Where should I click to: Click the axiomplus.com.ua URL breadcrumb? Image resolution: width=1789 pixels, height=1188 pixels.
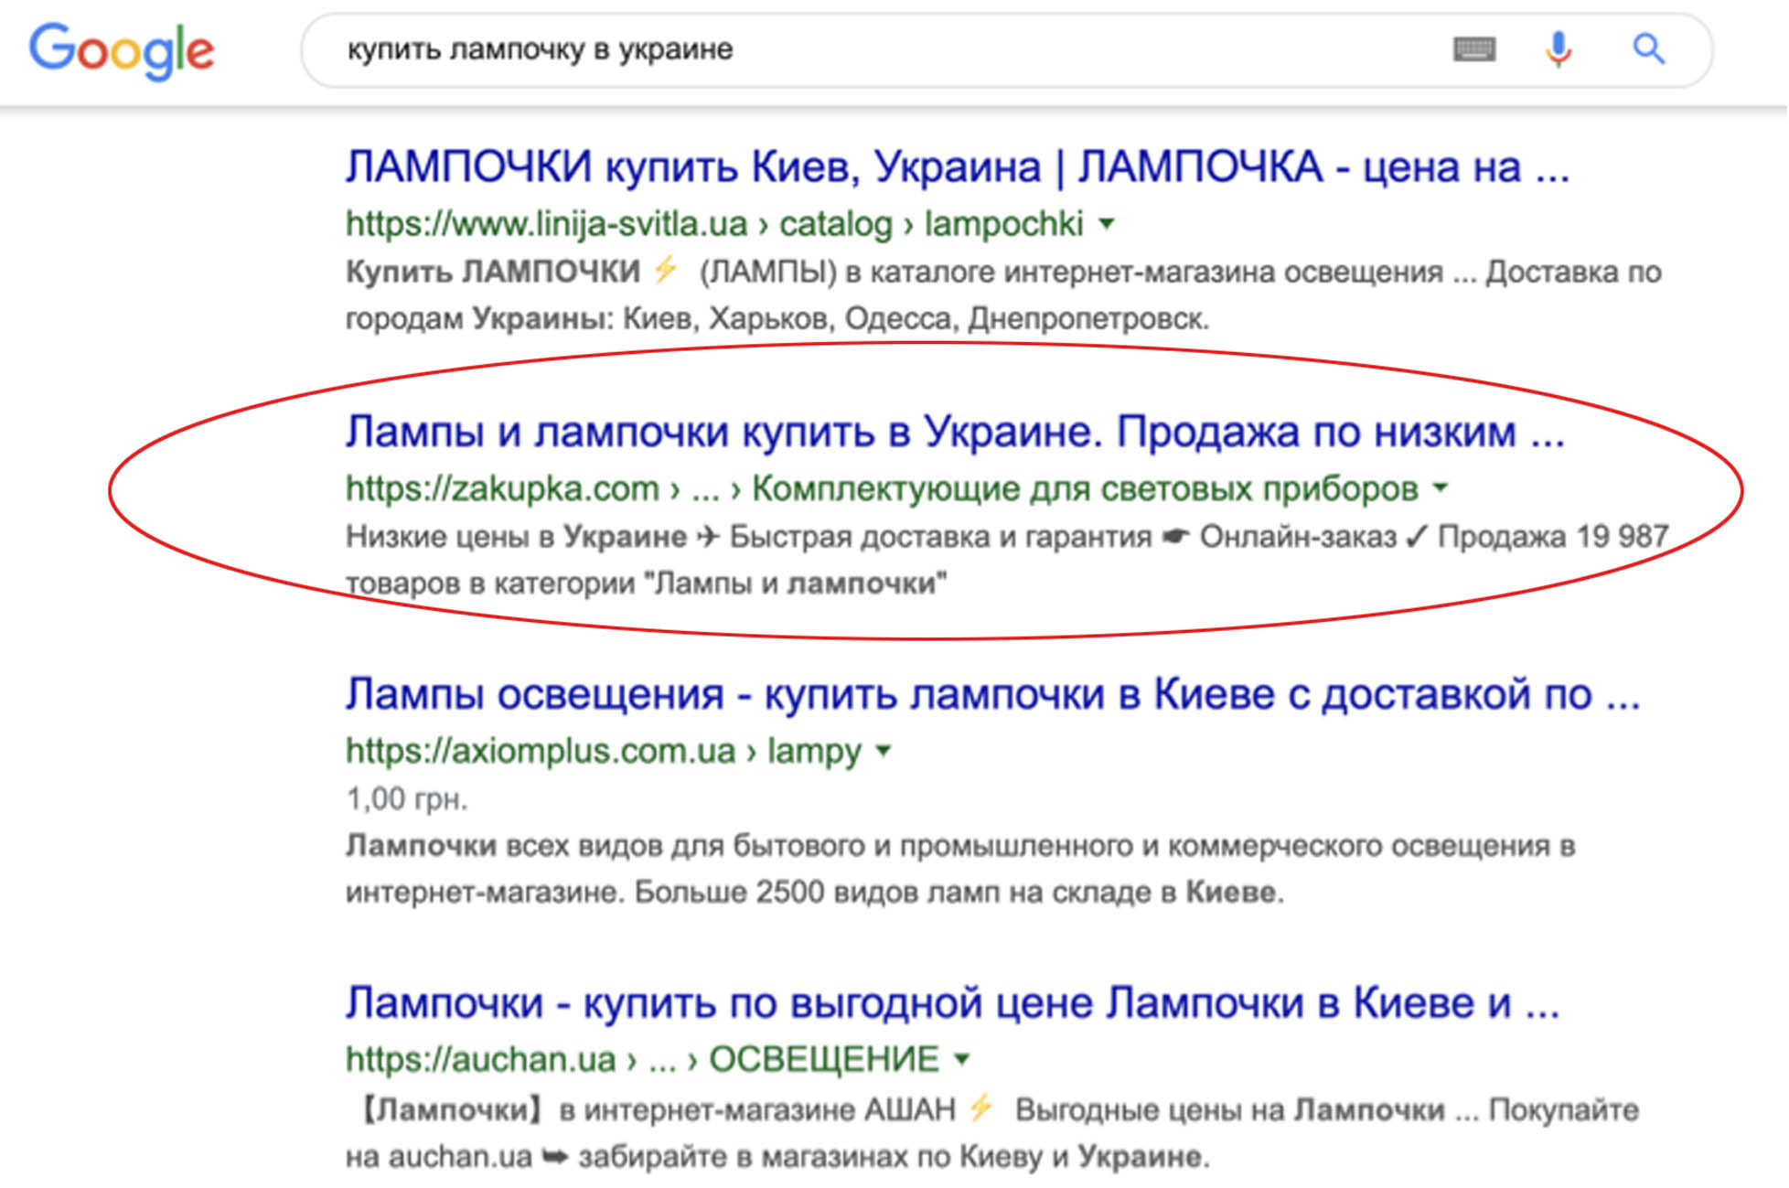[604, 751]
